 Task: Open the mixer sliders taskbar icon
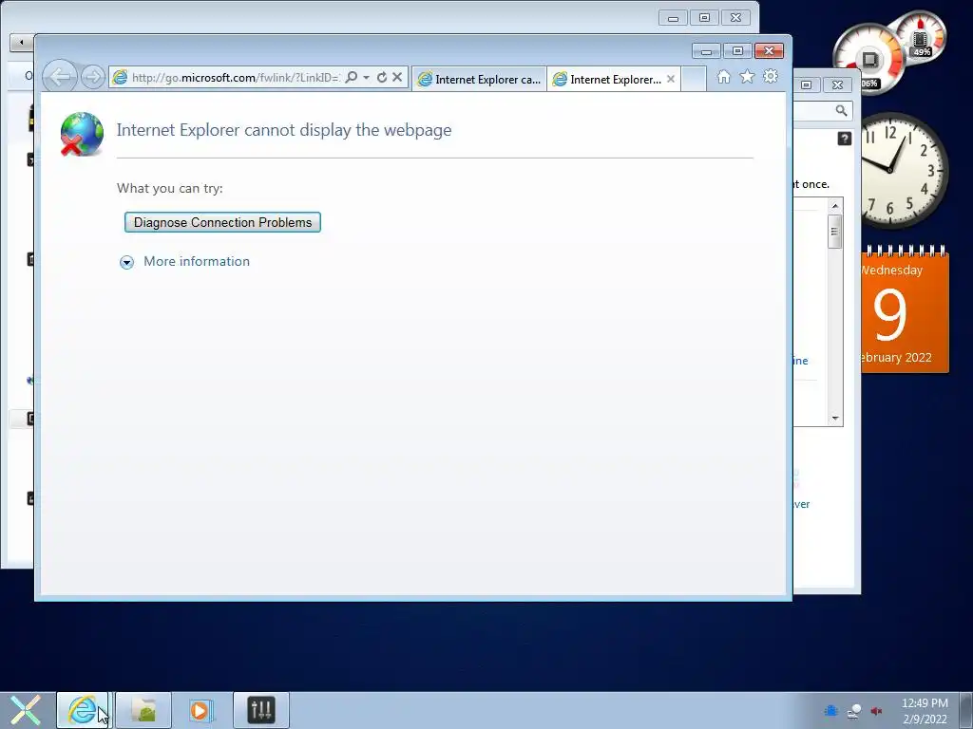261,710
